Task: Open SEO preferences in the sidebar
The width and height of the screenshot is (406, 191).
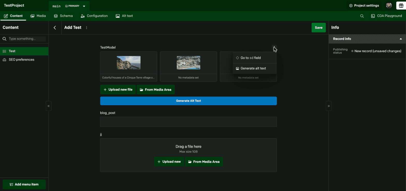Action: coord(24,60)
